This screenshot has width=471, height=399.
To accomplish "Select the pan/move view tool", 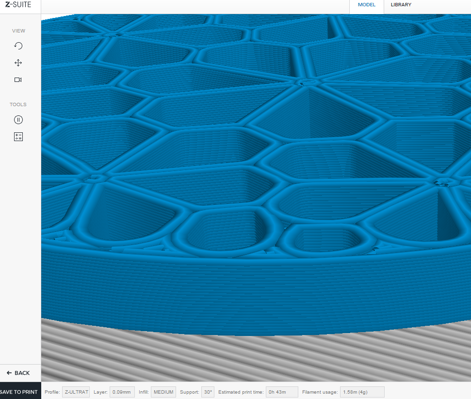I will [x=18, y=63].
